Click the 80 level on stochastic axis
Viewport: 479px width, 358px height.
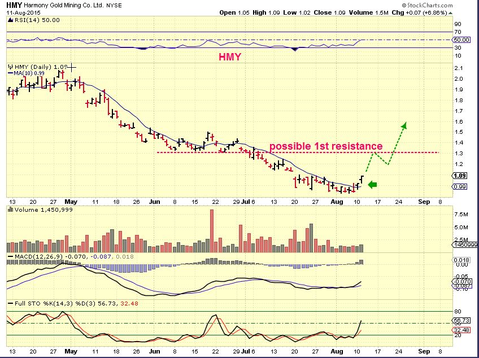(x=458, y=312)
